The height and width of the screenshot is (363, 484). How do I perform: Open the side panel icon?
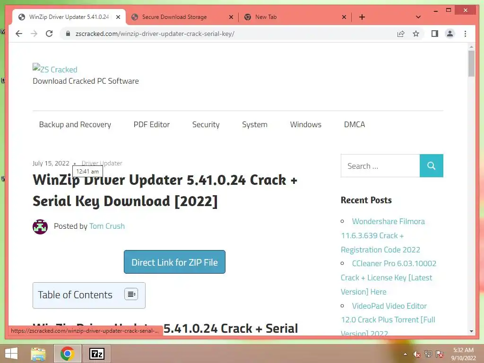pos(435,34)
